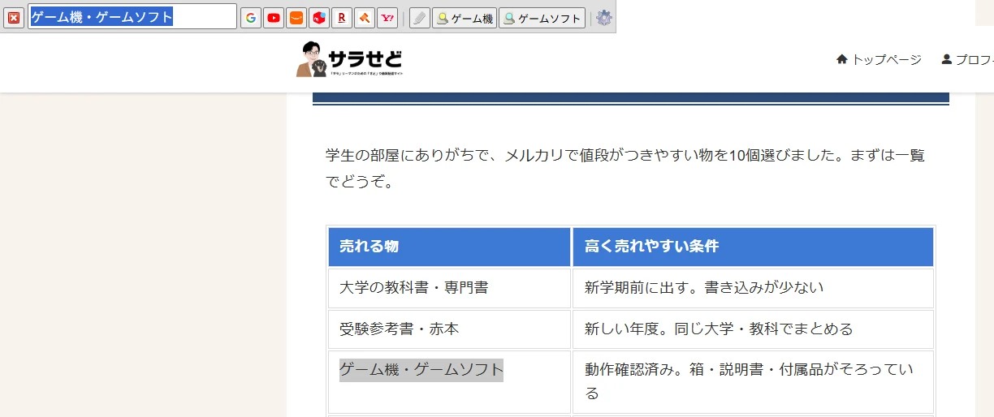Click the highlighter marker icon
Image resolution: width=994 pixels, height=417 pixels.
[420, 18]
